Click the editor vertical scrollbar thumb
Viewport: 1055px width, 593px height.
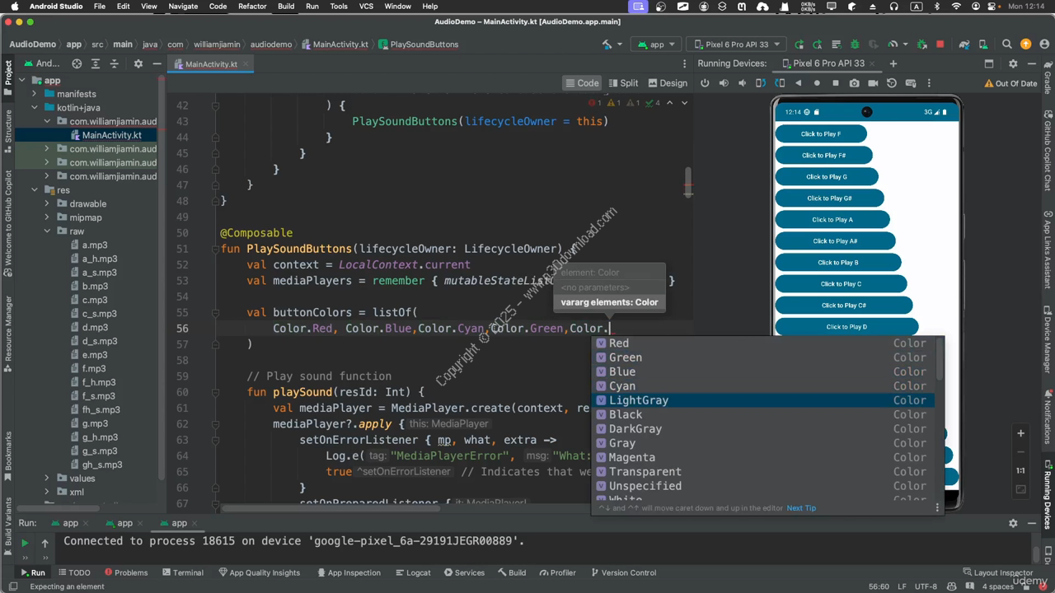(x=688, y=182)
